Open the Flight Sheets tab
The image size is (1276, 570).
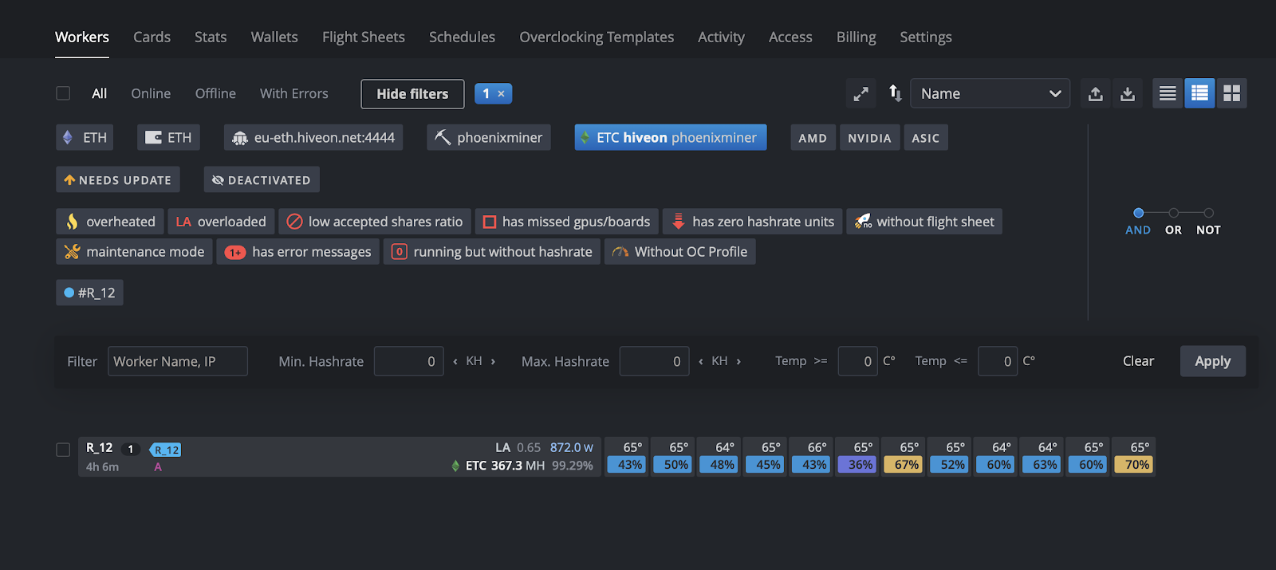click(x=363, y=37)
